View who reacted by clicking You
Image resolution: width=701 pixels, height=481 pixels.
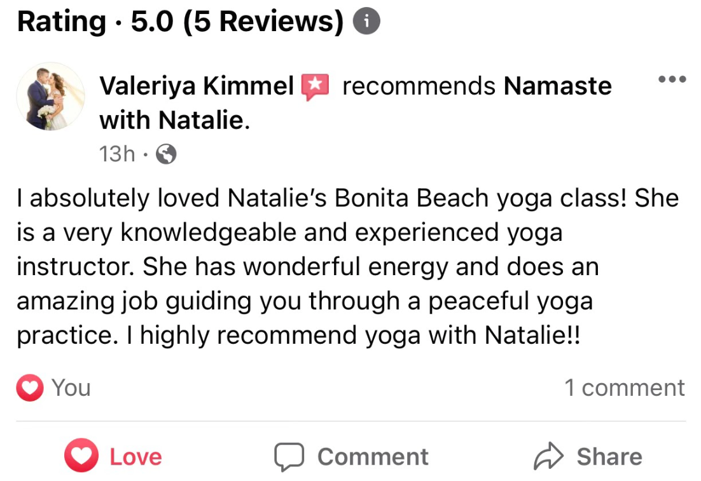(71, 388)
